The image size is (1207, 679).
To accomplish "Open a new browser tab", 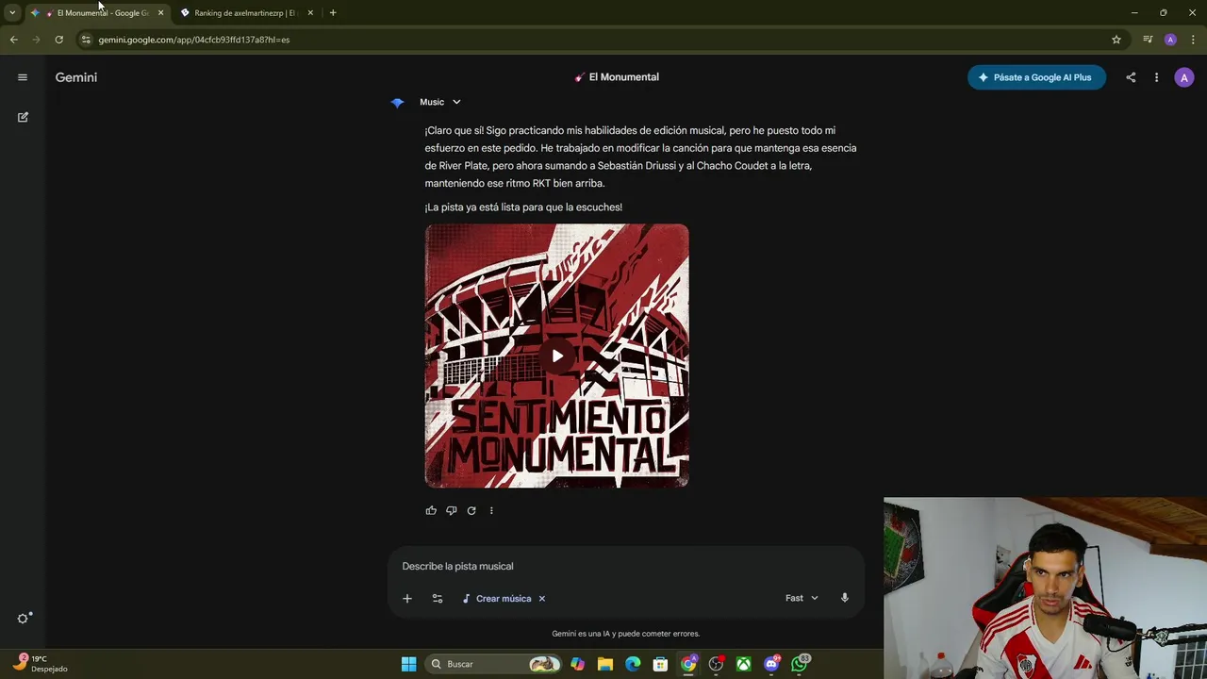I will click(x=333, y=13).
